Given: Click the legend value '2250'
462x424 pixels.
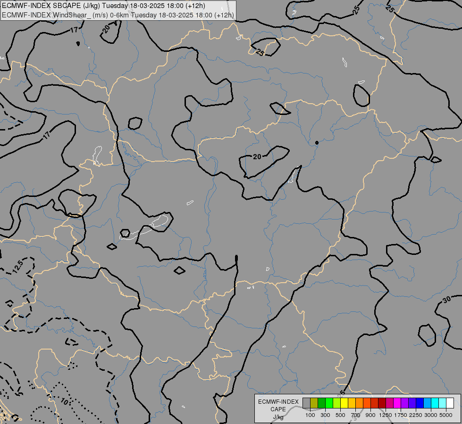Looking at the screenshot, I should [x=415, y=415].
